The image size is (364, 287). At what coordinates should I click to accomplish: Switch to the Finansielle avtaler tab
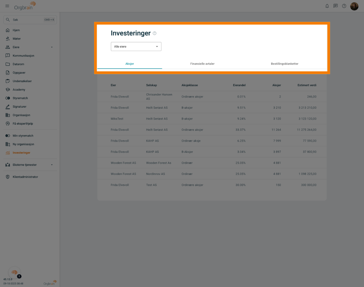(x=202, y=64)
